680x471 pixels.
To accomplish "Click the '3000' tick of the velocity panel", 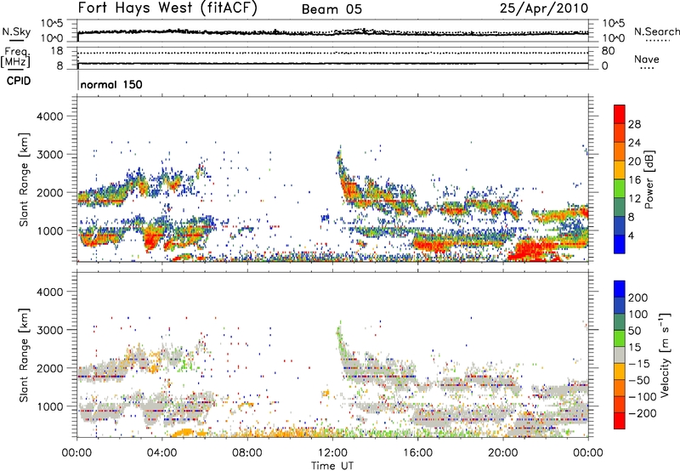I will [x=50, y=330].
